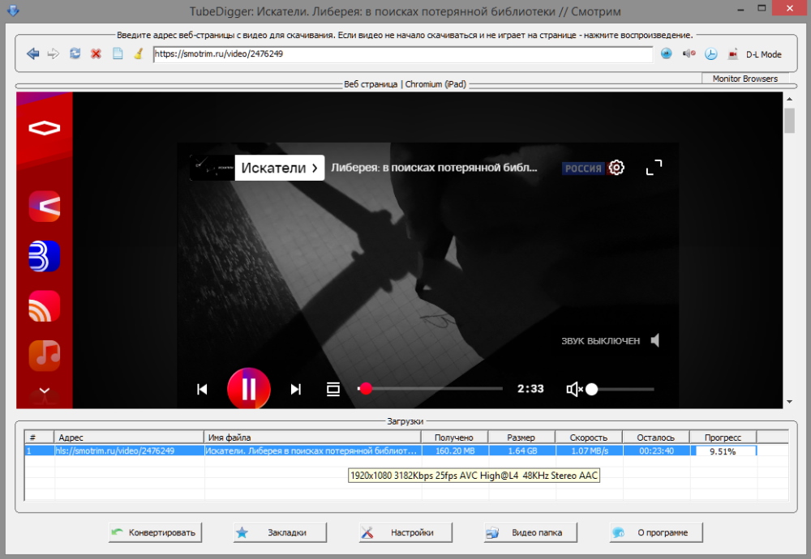Image resolution: width=811 pixels, height=559 pixels.
Task: Click the Осталось column header
Action: click(656, 437)
